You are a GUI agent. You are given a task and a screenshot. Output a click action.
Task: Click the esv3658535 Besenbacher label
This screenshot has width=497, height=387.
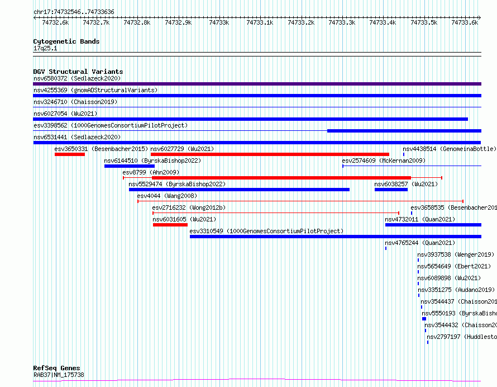(453, 207)
